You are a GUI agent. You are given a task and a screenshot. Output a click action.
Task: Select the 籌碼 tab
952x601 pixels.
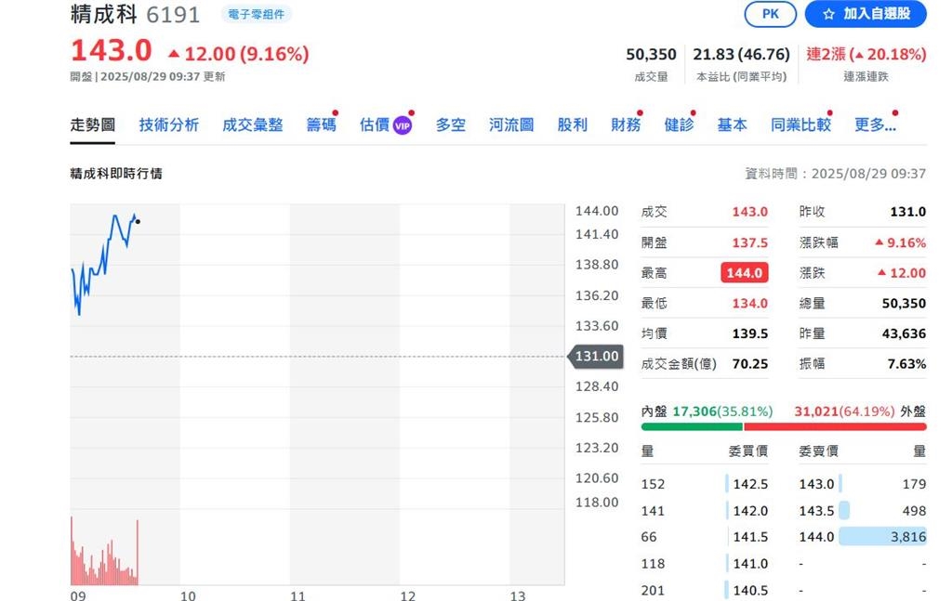coord(321,124)
